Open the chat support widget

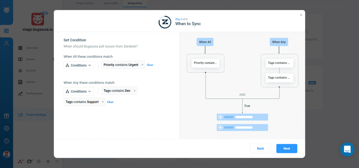[347, 149]
